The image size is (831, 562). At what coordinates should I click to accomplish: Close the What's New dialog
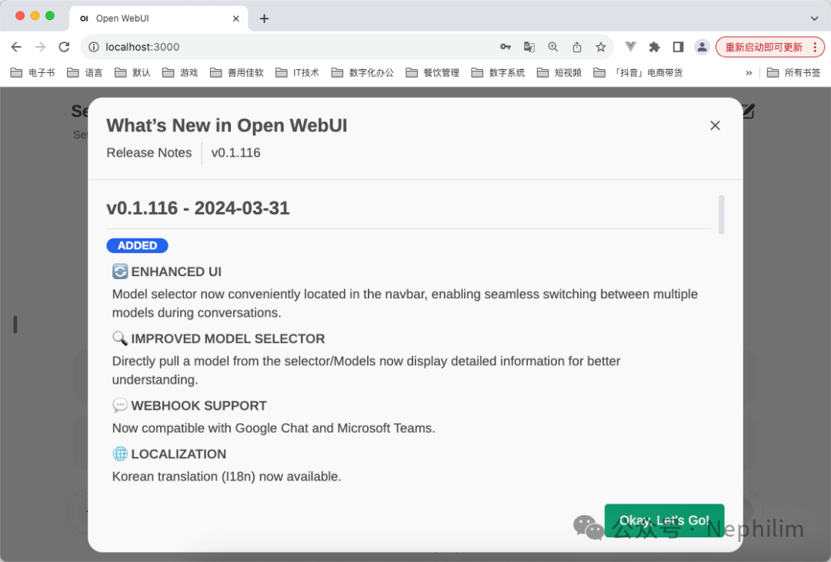coord(715,125)
